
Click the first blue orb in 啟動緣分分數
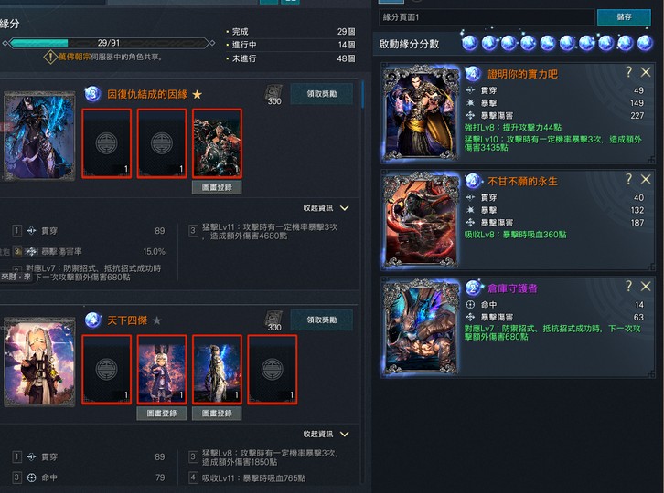(469, 43)
